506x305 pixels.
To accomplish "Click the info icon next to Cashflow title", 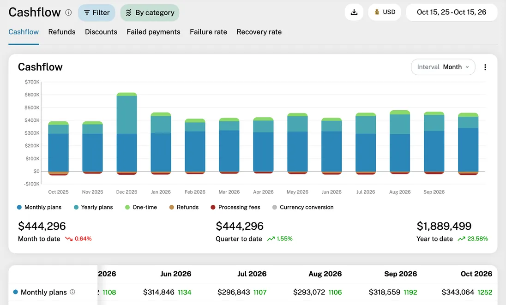I will (68, 12).
